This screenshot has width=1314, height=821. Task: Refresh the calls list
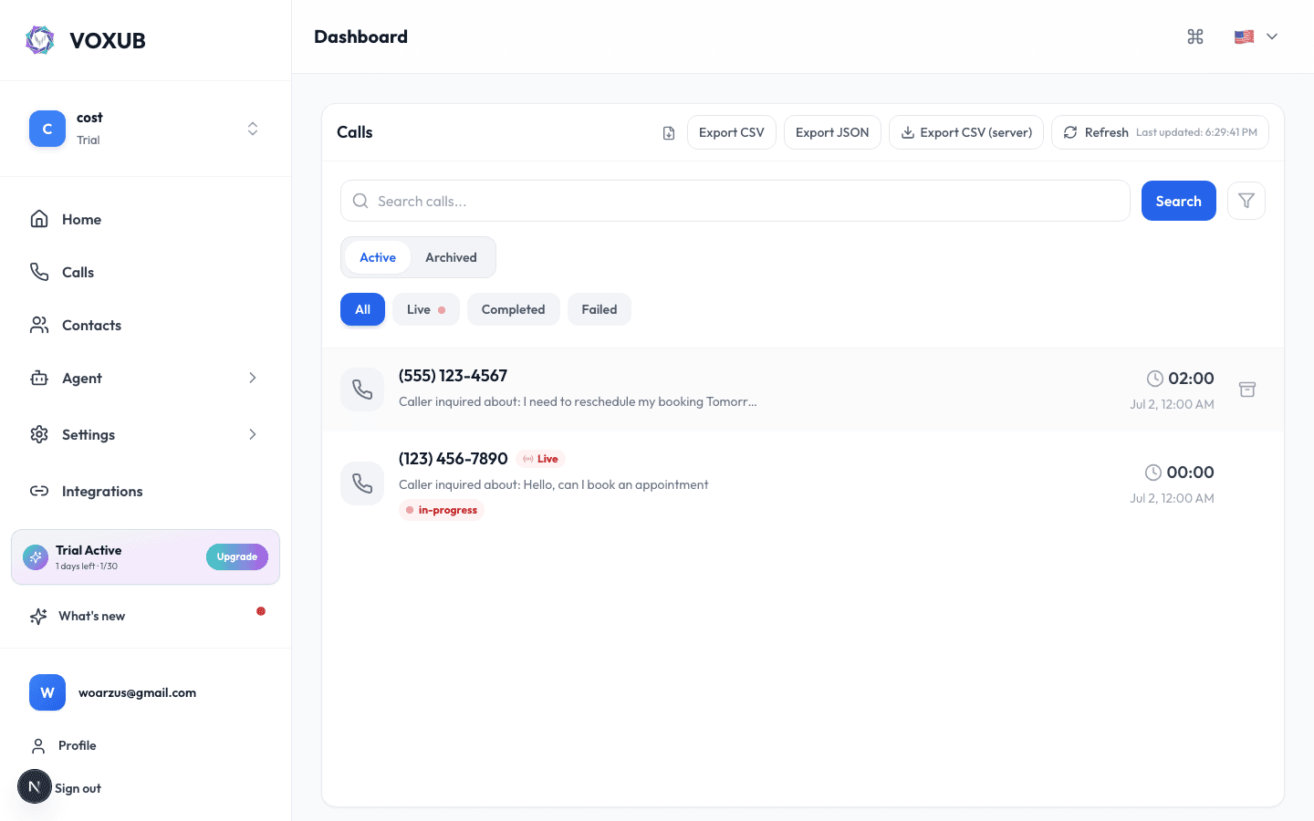coord(1160,132)
